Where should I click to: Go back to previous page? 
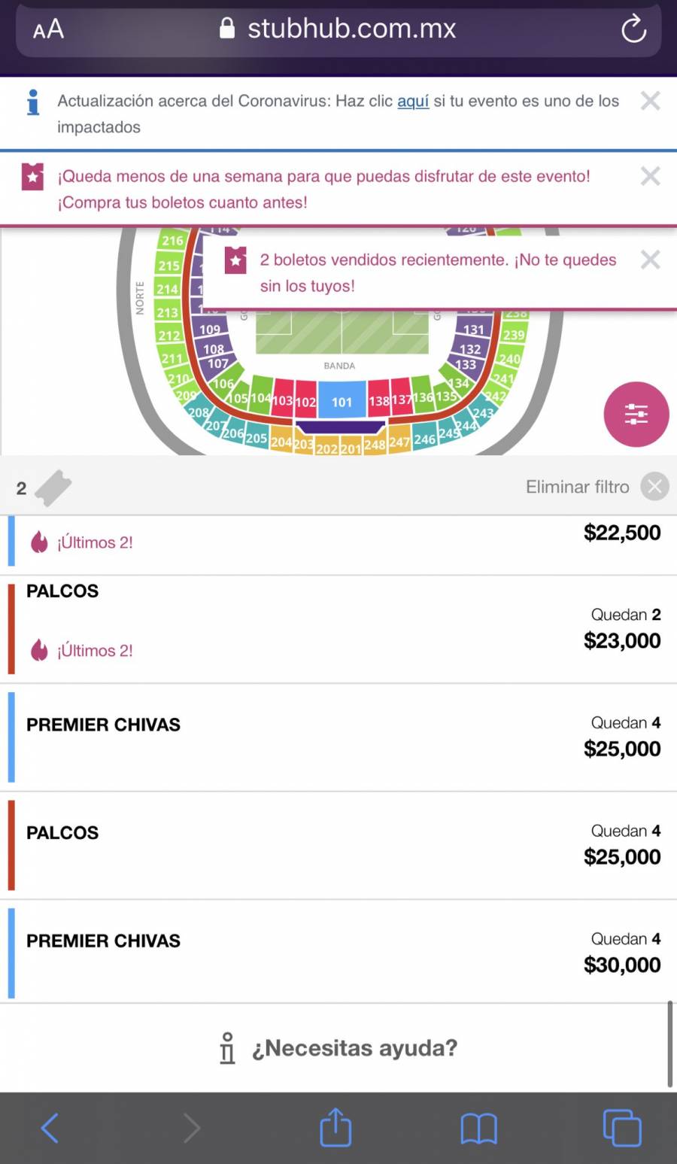click(50, 1128)
